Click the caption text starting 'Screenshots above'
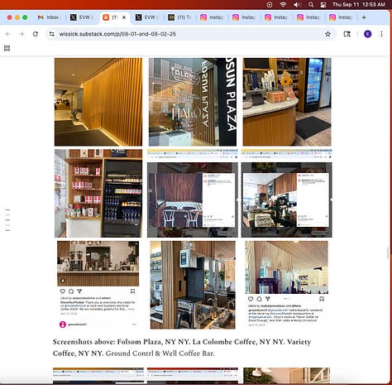Image resolution: width=392 pixels, height=385 pixels. 182,348
